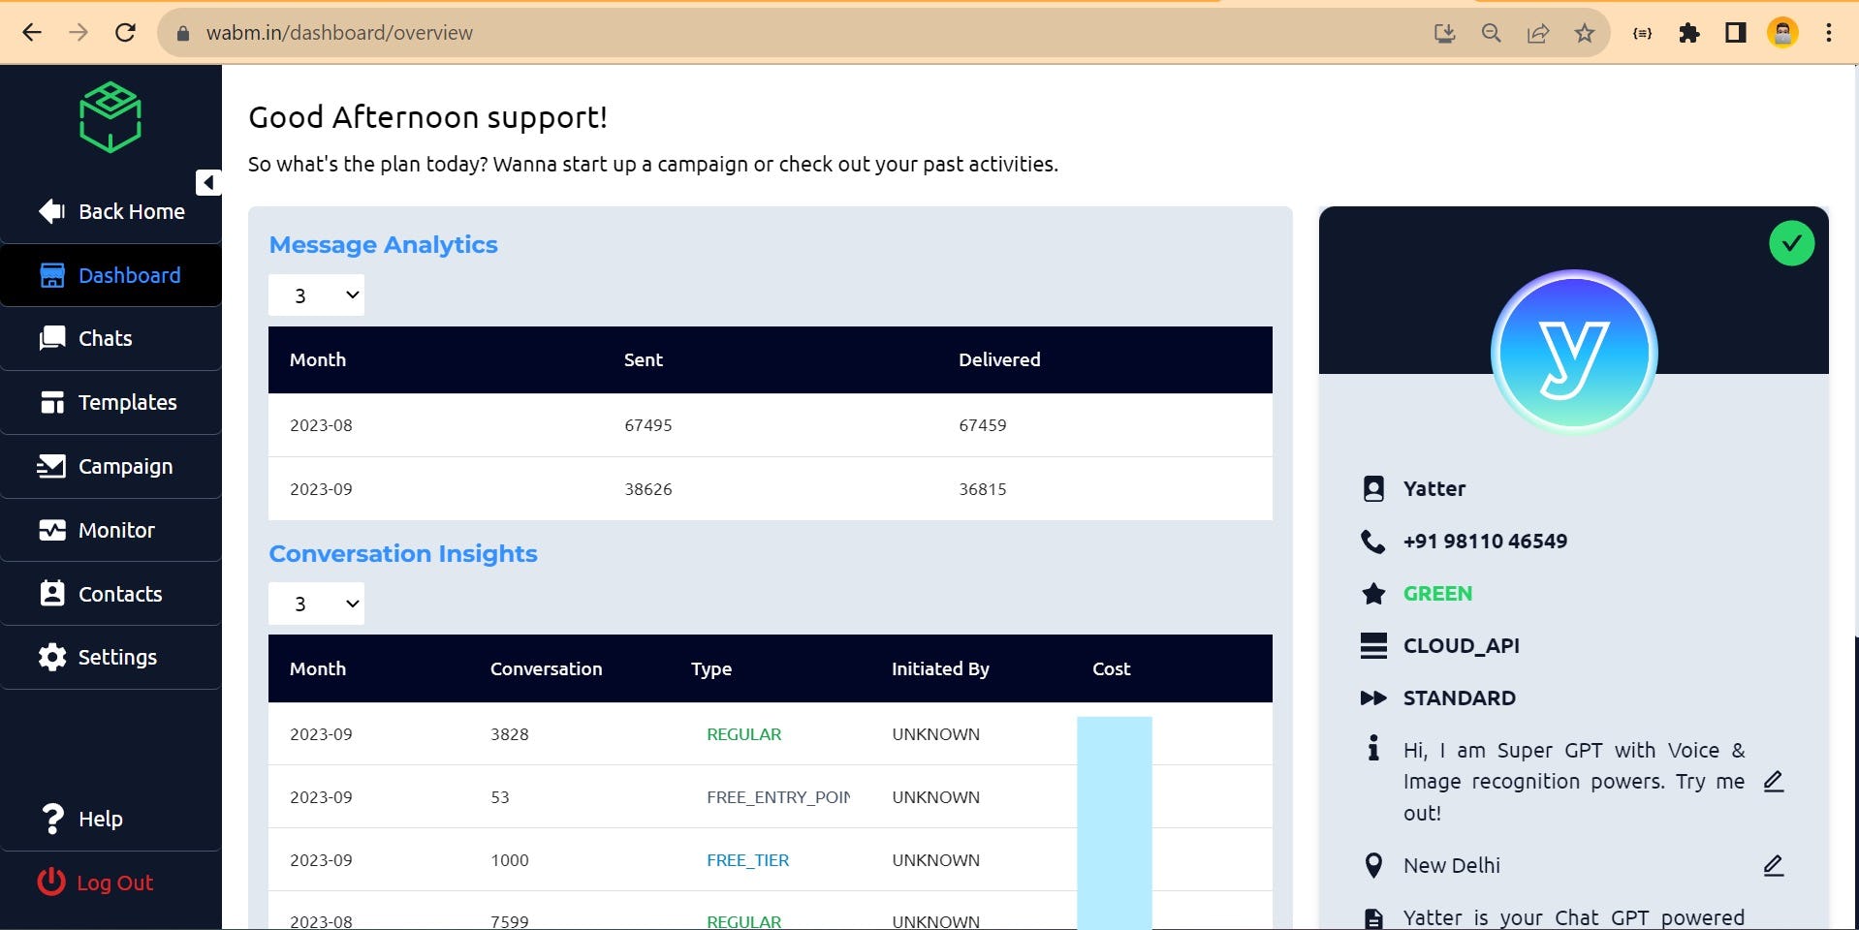Click the Help question mark icon
The height and width of the screenshot is (930, 1859).
tap(51, 819)
